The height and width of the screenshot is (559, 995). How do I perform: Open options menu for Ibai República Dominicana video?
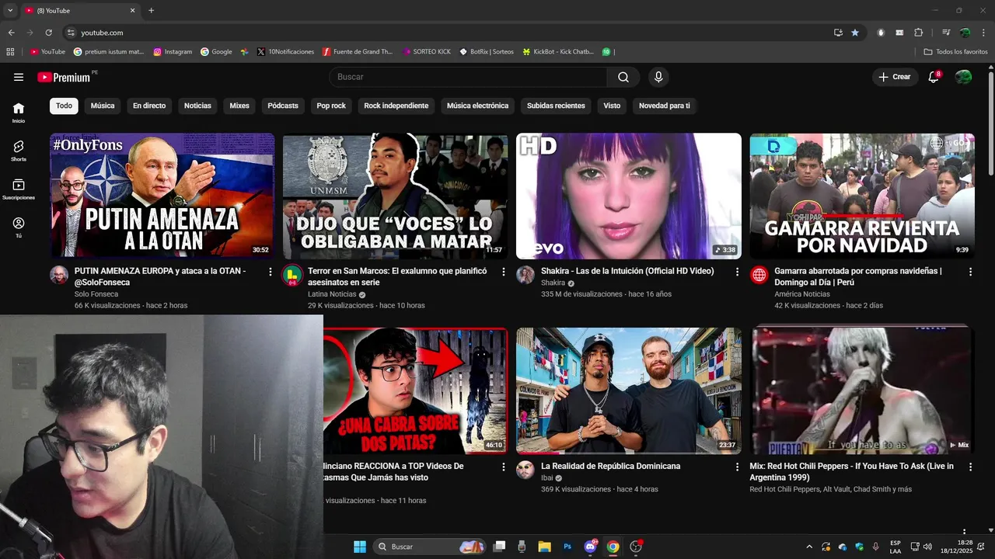click(x=737, y=467)
